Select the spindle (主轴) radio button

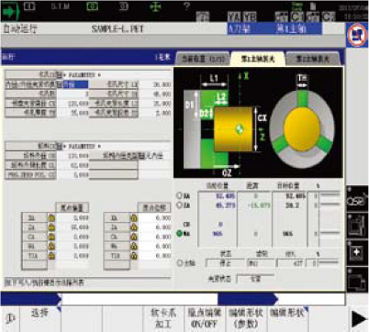click(180, 263)
